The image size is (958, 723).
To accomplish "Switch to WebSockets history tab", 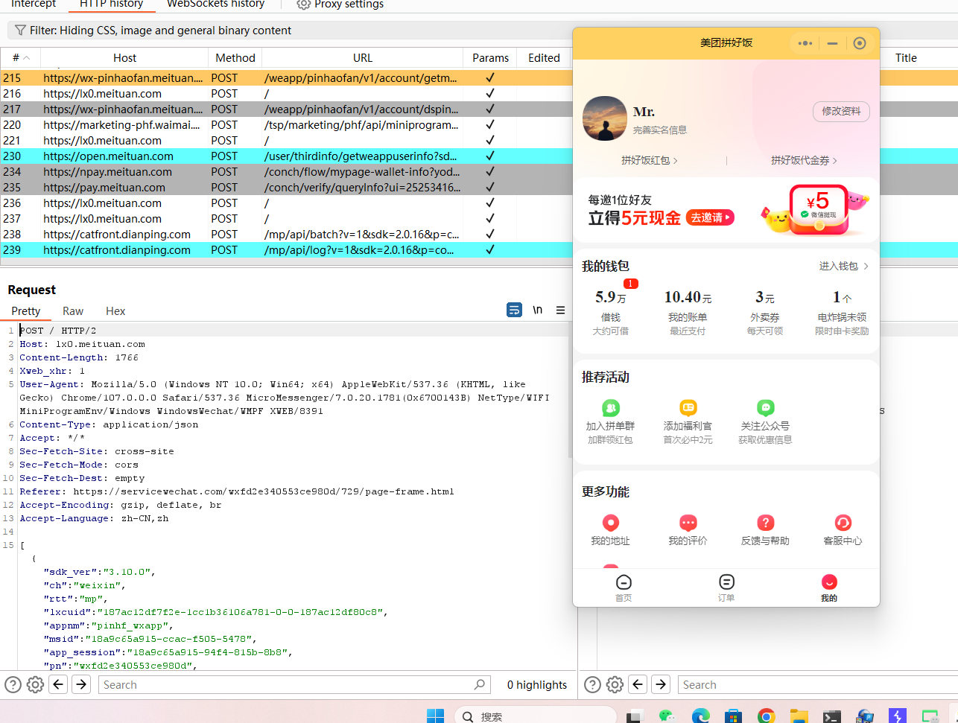I will click(x=215, y=4).
